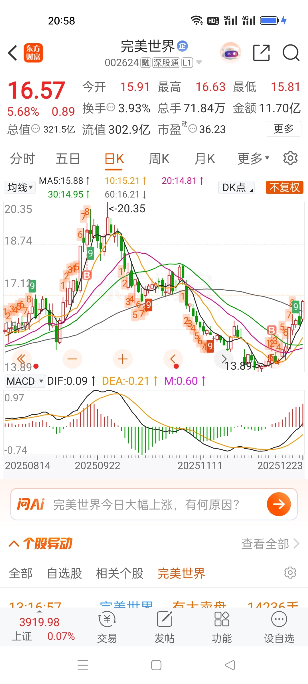The height and width of the screenshot is (684, 308).
Task: Open the DK点 selector
Action: (236, 188)
